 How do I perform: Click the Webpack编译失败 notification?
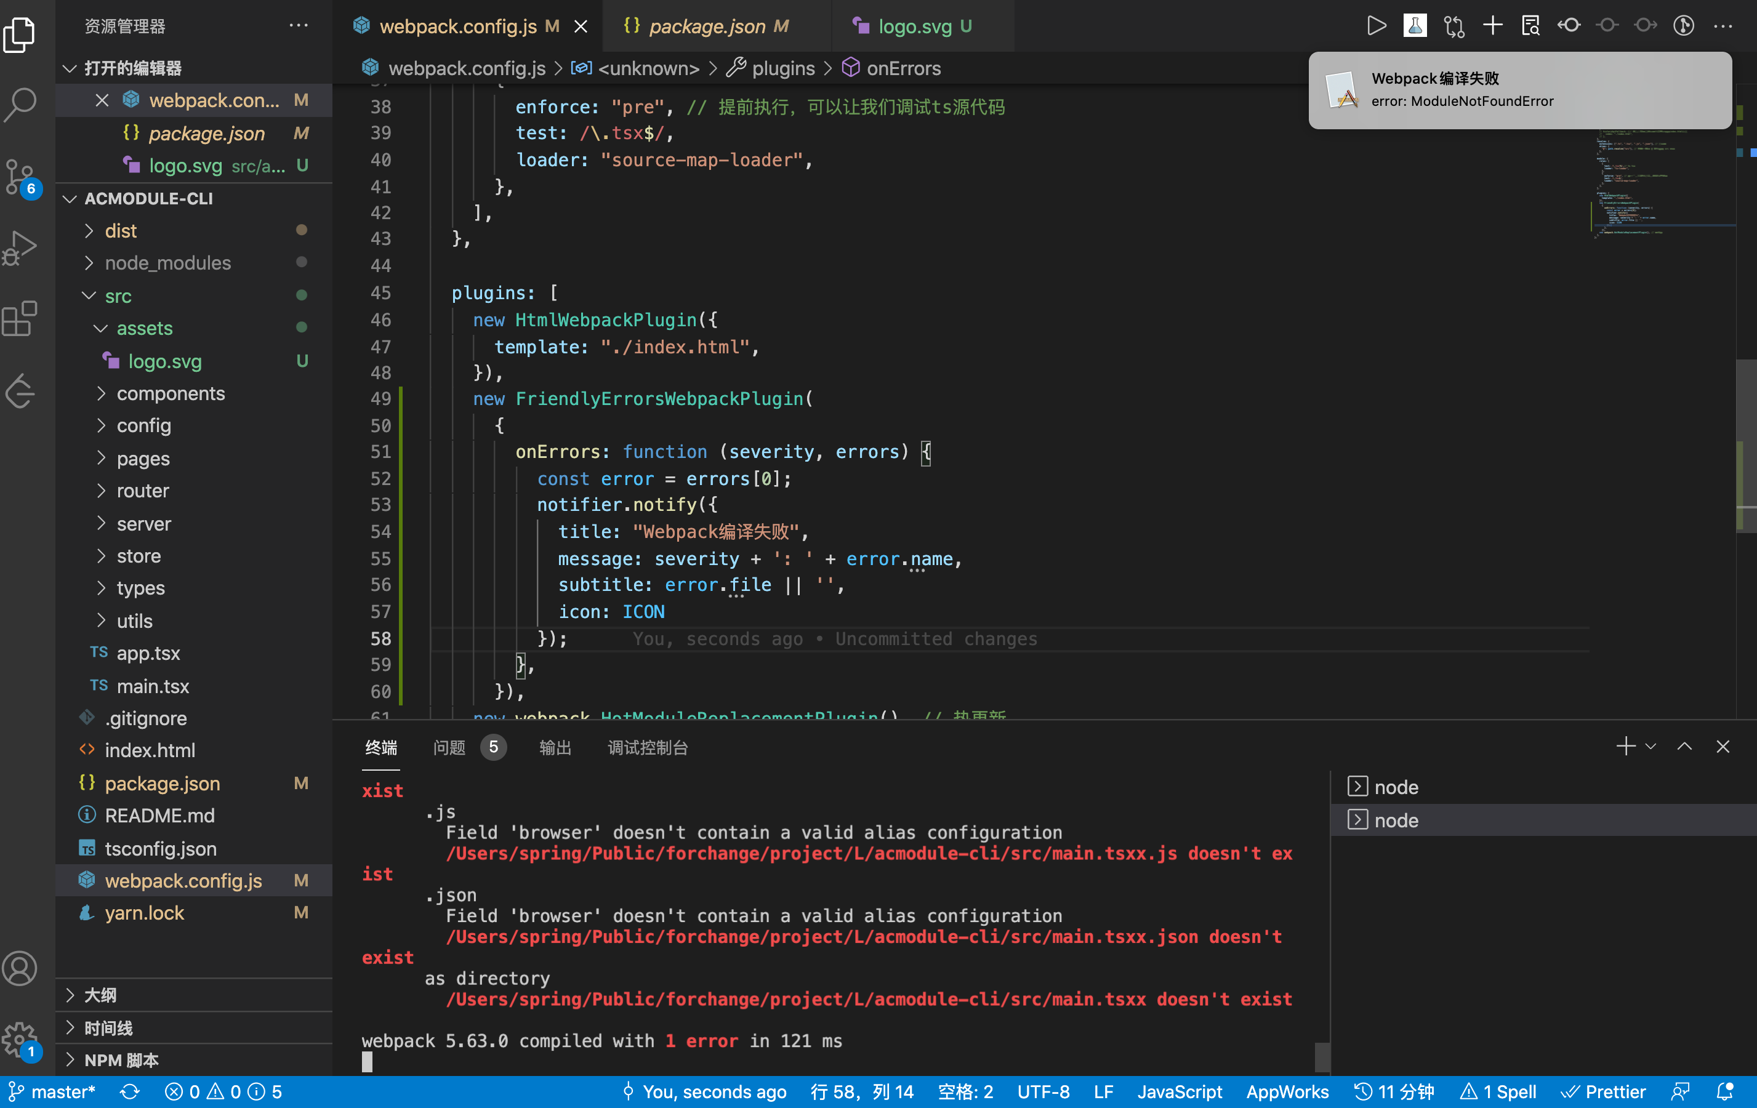(x=1520, y=90)
